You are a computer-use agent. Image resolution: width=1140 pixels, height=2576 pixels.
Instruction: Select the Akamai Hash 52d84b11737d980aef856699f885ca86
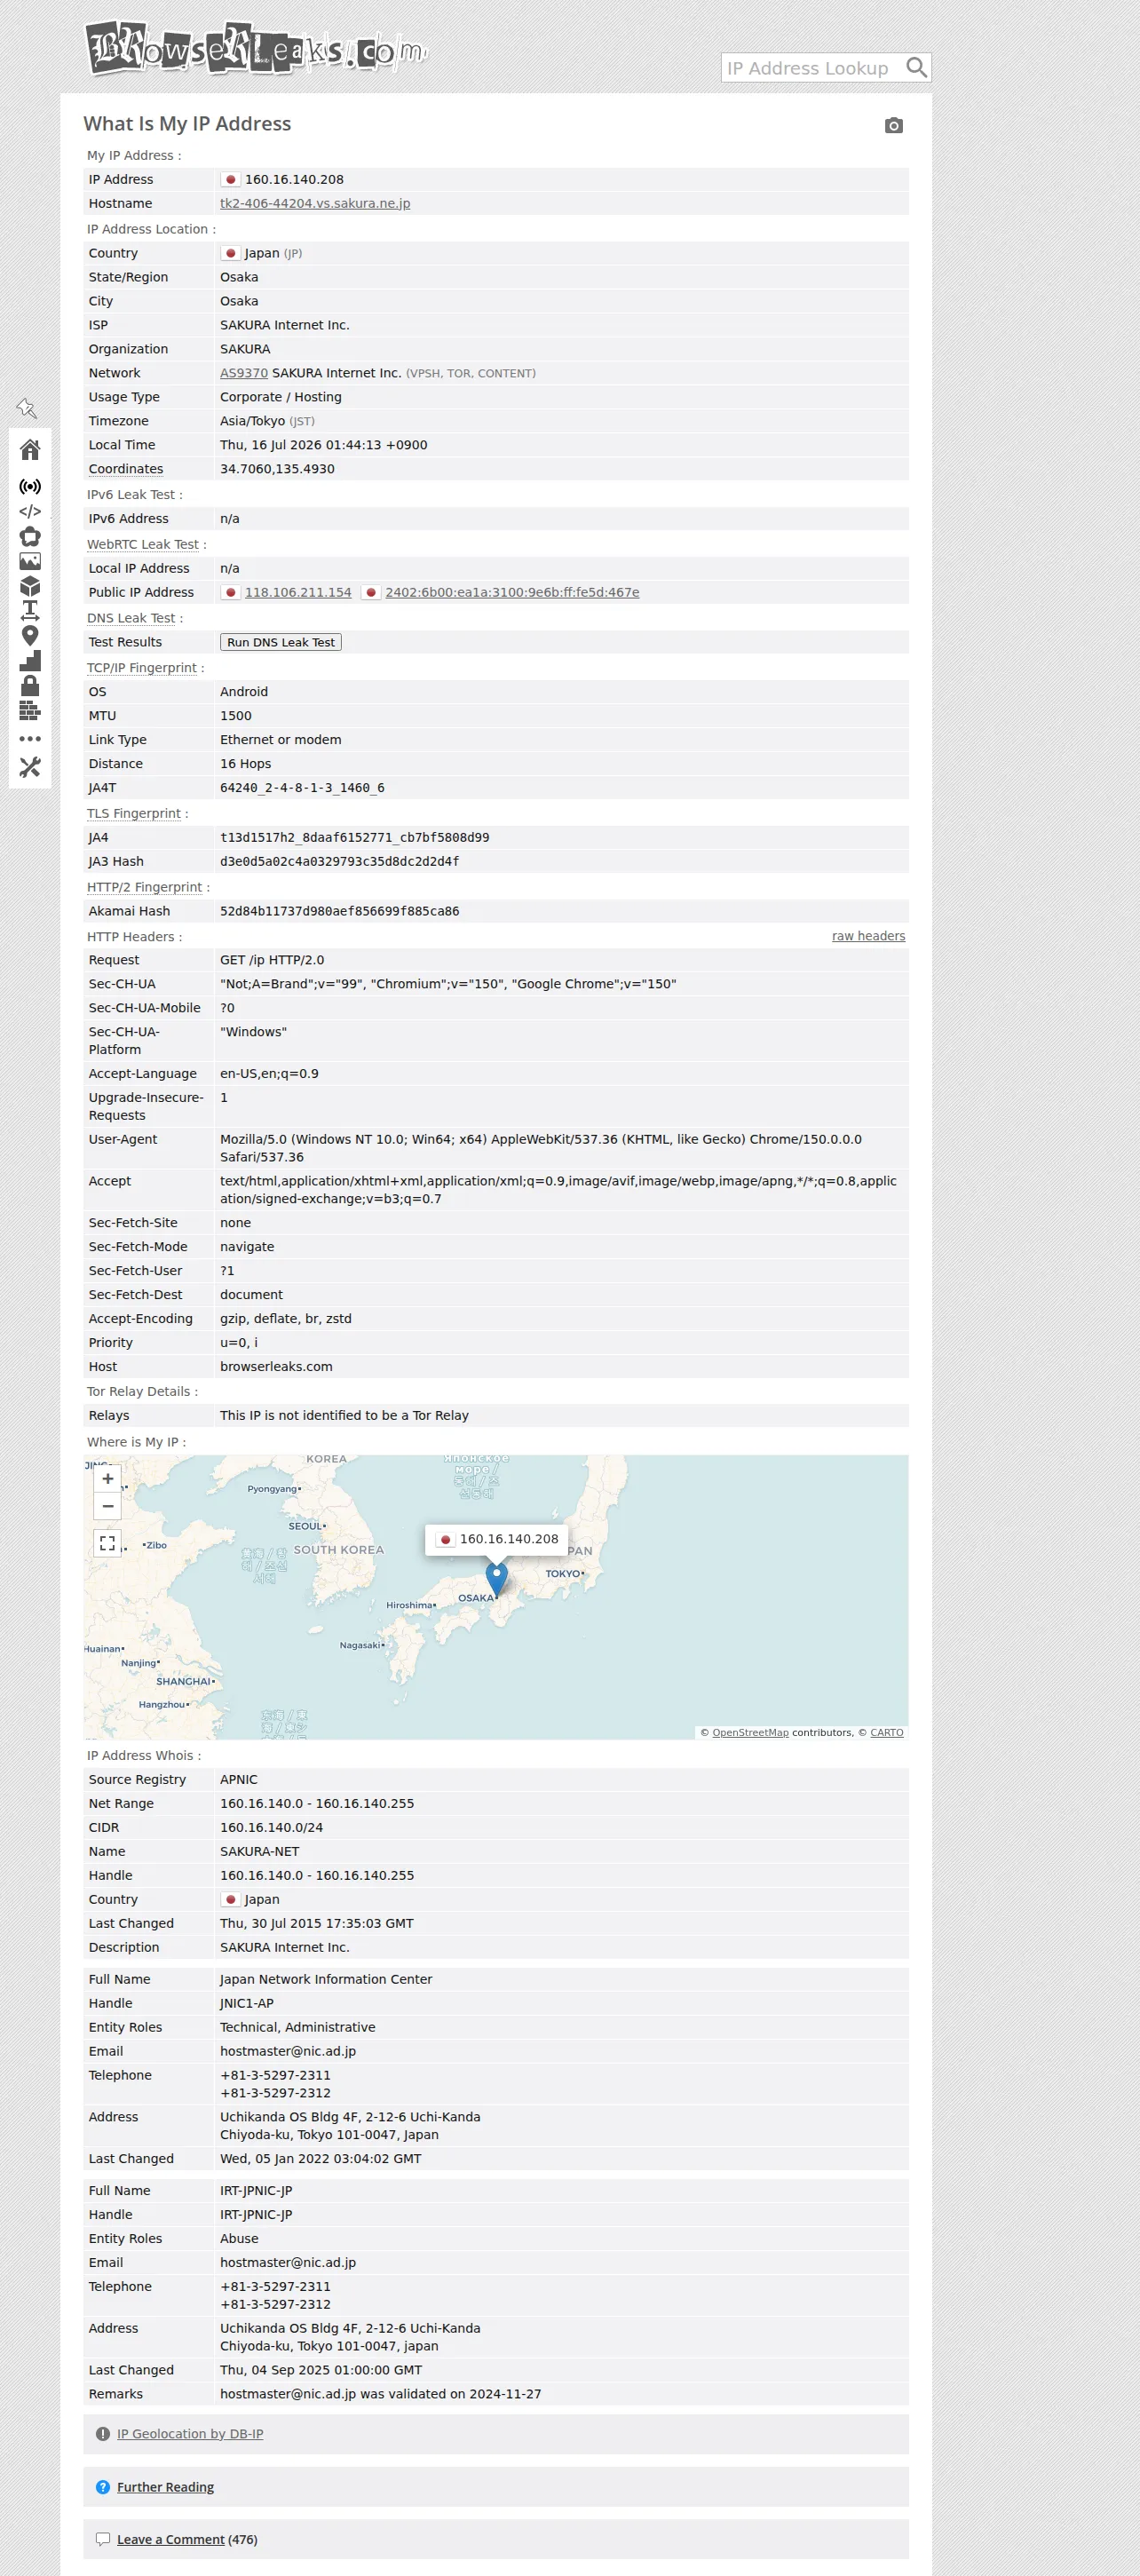pyautogui.click(x=340, y=911)
